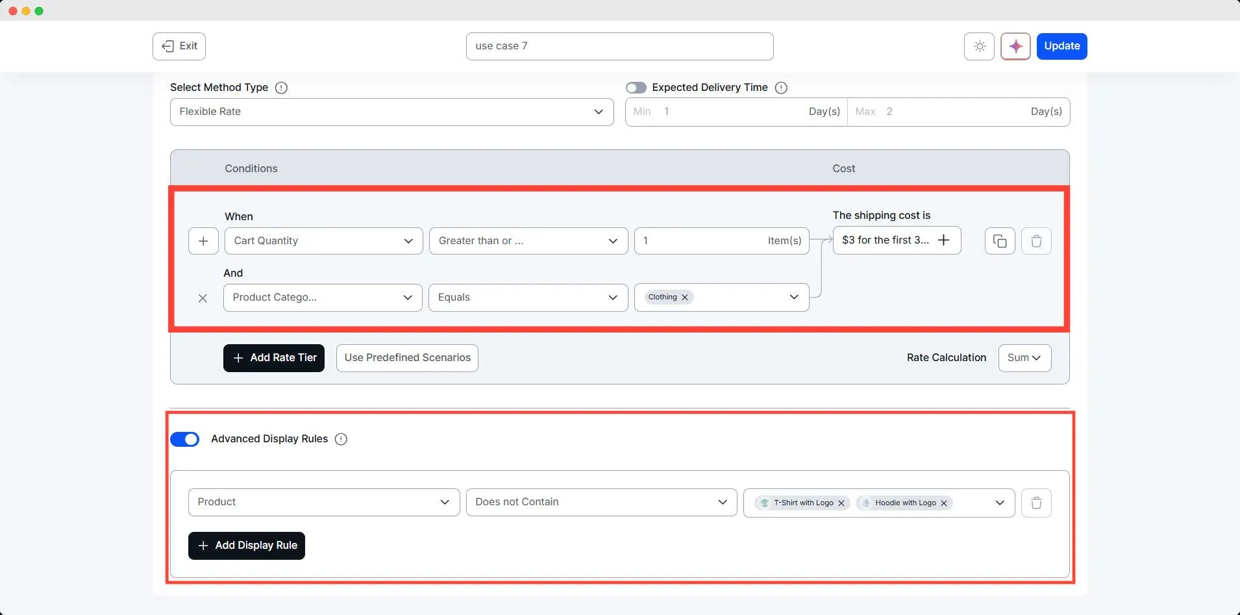1240x615 pixels.
Task: Change the Rate Calculation Sum dropdown
Action: tap(1024, 358)
